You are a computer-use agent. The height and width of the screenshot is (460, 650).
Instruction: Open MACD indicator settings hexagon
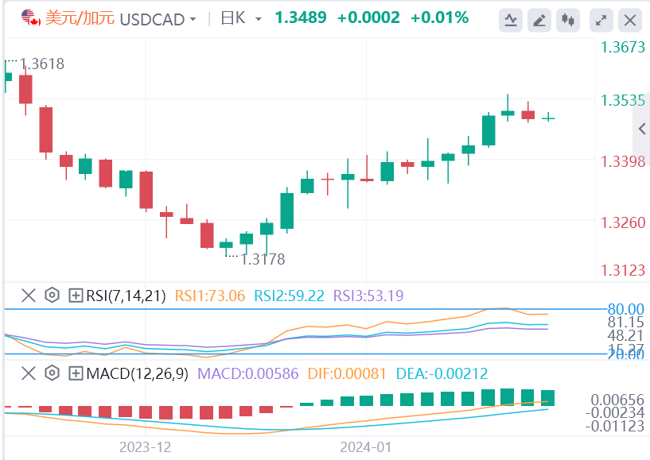[x=52, y=373]
